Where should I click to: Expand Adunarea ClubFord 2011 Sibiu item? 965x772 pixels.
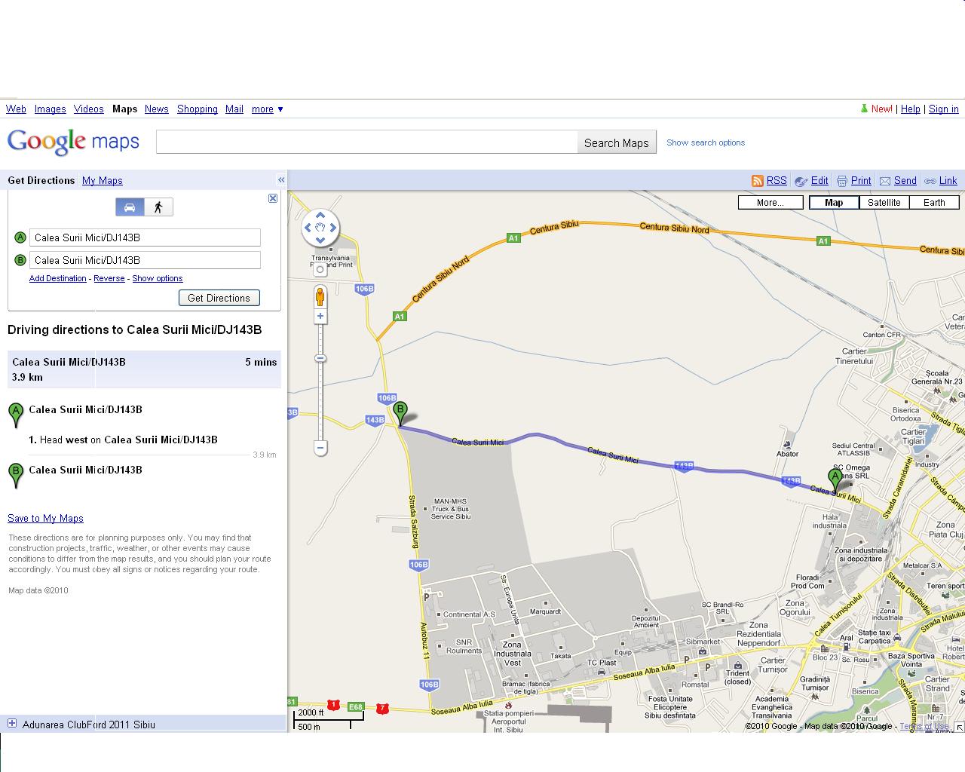point(12,724)
